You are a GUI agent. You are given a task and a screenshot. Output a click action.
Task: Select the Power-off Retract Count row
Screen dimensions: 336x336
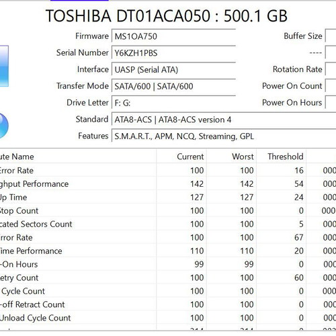168,304
